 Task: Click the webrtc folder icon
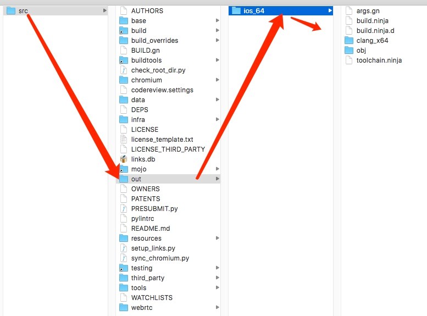(124, 308)
